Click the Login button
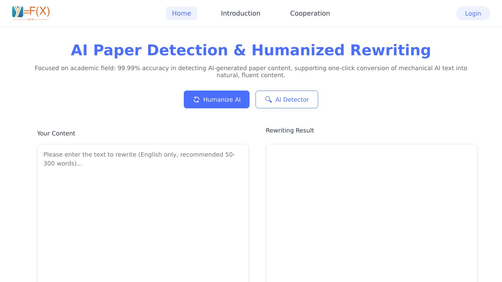This screenshot has width=502, height=282. pyautogui.click(x=473, y=13)
